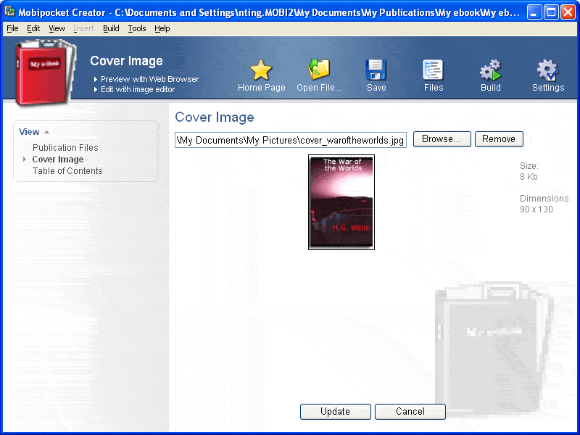Open the Build menu

click(111, 28)
